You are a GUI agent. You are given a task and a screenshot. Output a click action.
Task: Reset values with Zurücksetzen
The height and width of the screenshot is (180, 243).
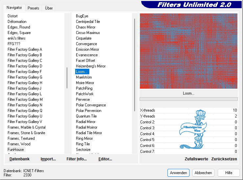(x=224, y=159)
